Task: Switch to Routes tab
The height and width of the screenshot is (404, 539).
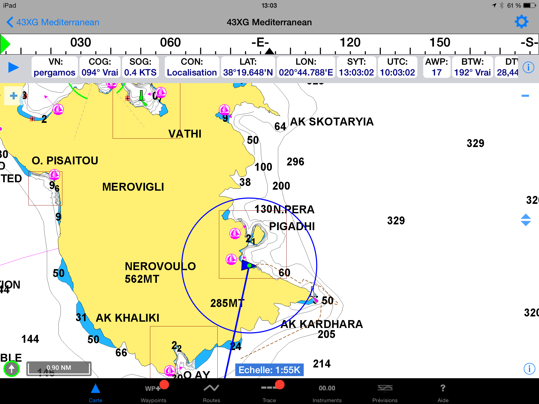Action: pos(211,392)
